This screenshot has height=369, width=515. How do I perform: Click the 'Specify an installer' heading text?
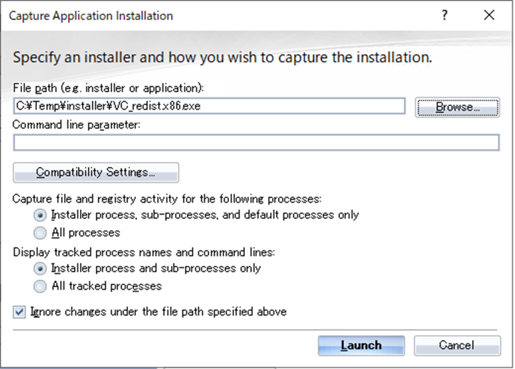pos(223,57)
